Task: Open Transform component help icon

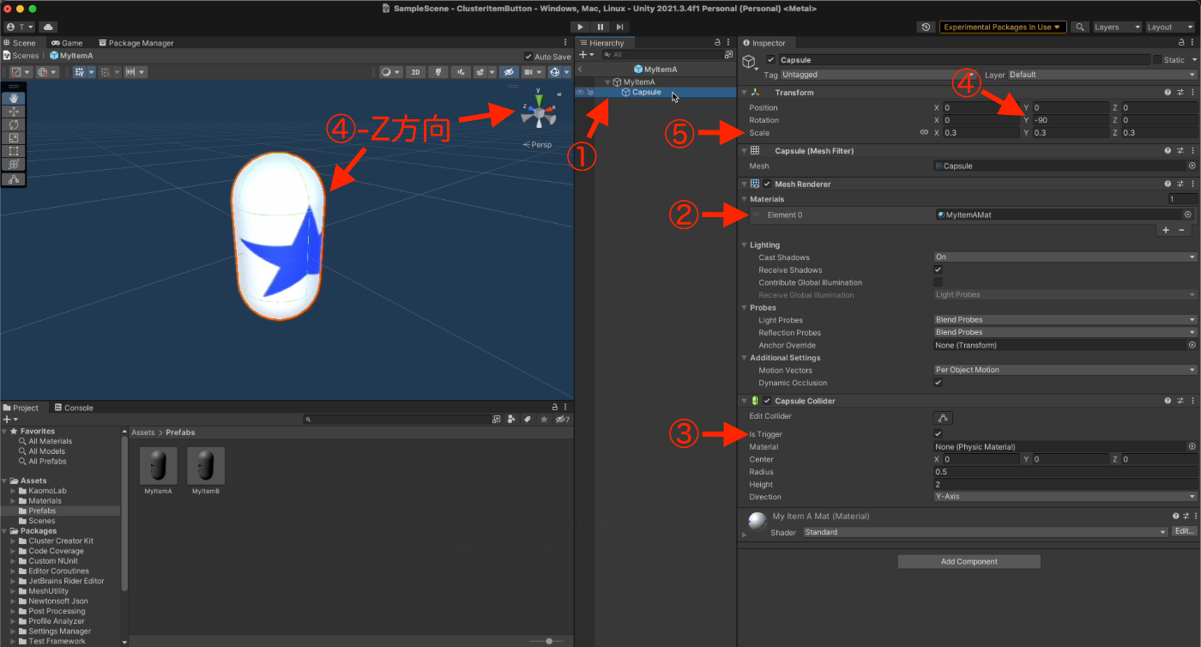Action: 1168,93
